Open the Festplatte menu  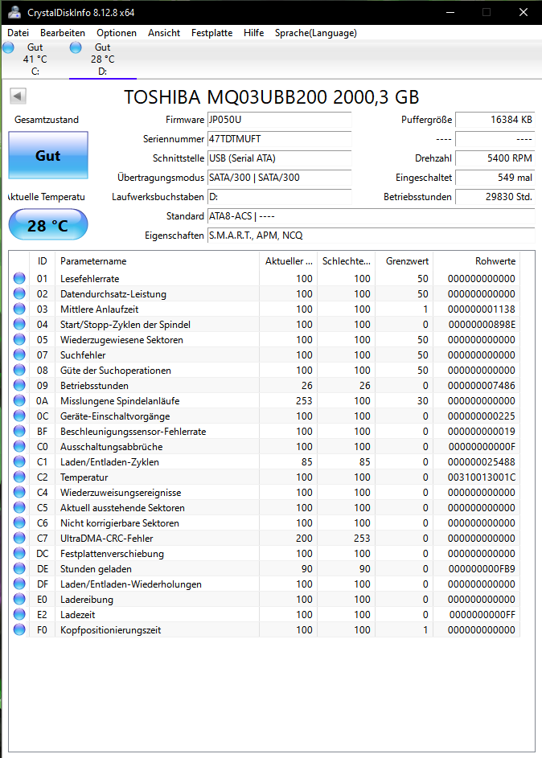coord(211,33)
